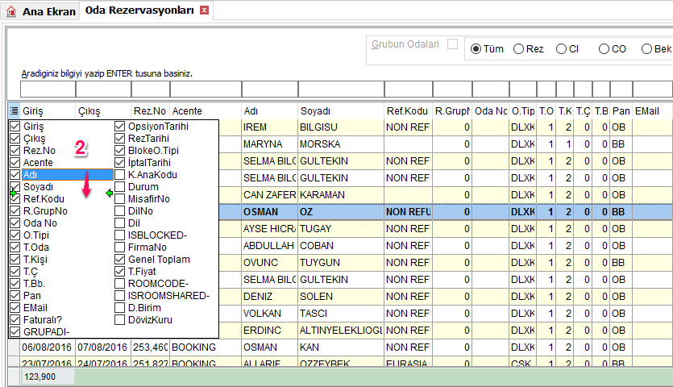
Task: Enable the FirmaNo column checkbox
Action: click(x=120, y=247)
